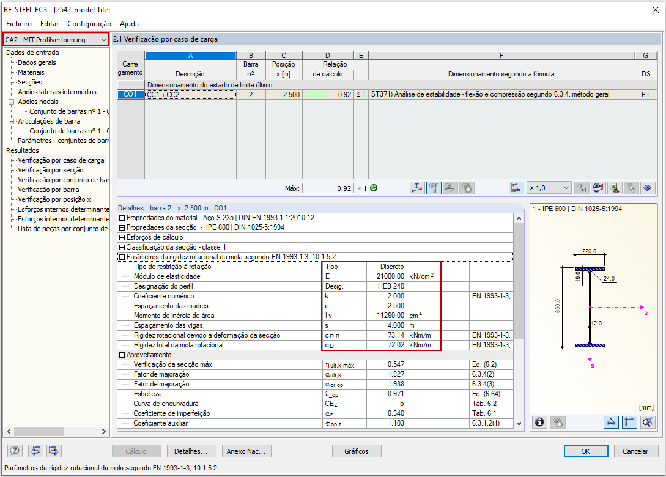666x477 pixels.
Task: Click the green smiley status icon
Action: (374, 188)
